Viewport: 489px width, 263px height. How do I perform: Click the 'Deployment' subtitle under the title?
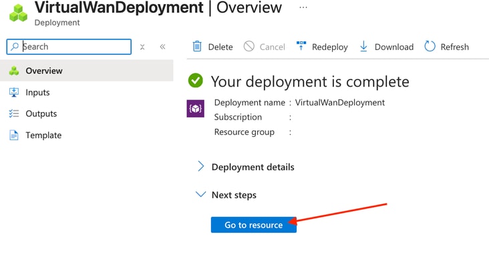point(57,23)
